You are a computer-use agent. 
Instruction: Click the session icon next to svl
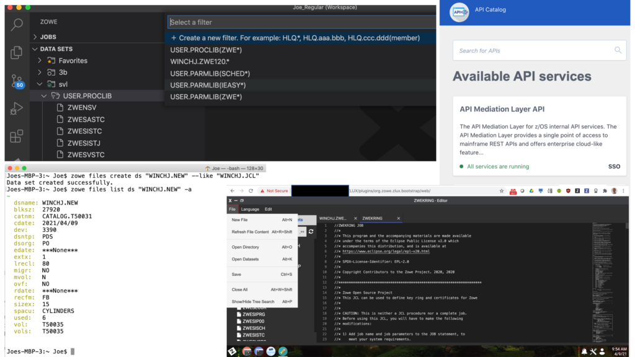pyautogui.click(x=51, y=84)
